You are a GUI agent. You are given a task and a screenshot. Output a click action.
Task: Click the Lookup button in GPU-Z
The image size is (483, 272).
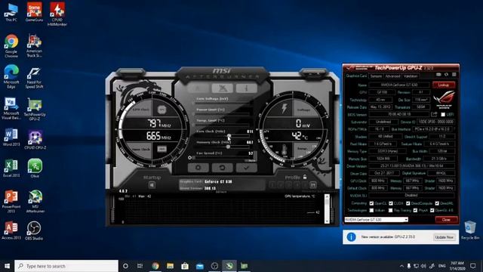[444, 85]
